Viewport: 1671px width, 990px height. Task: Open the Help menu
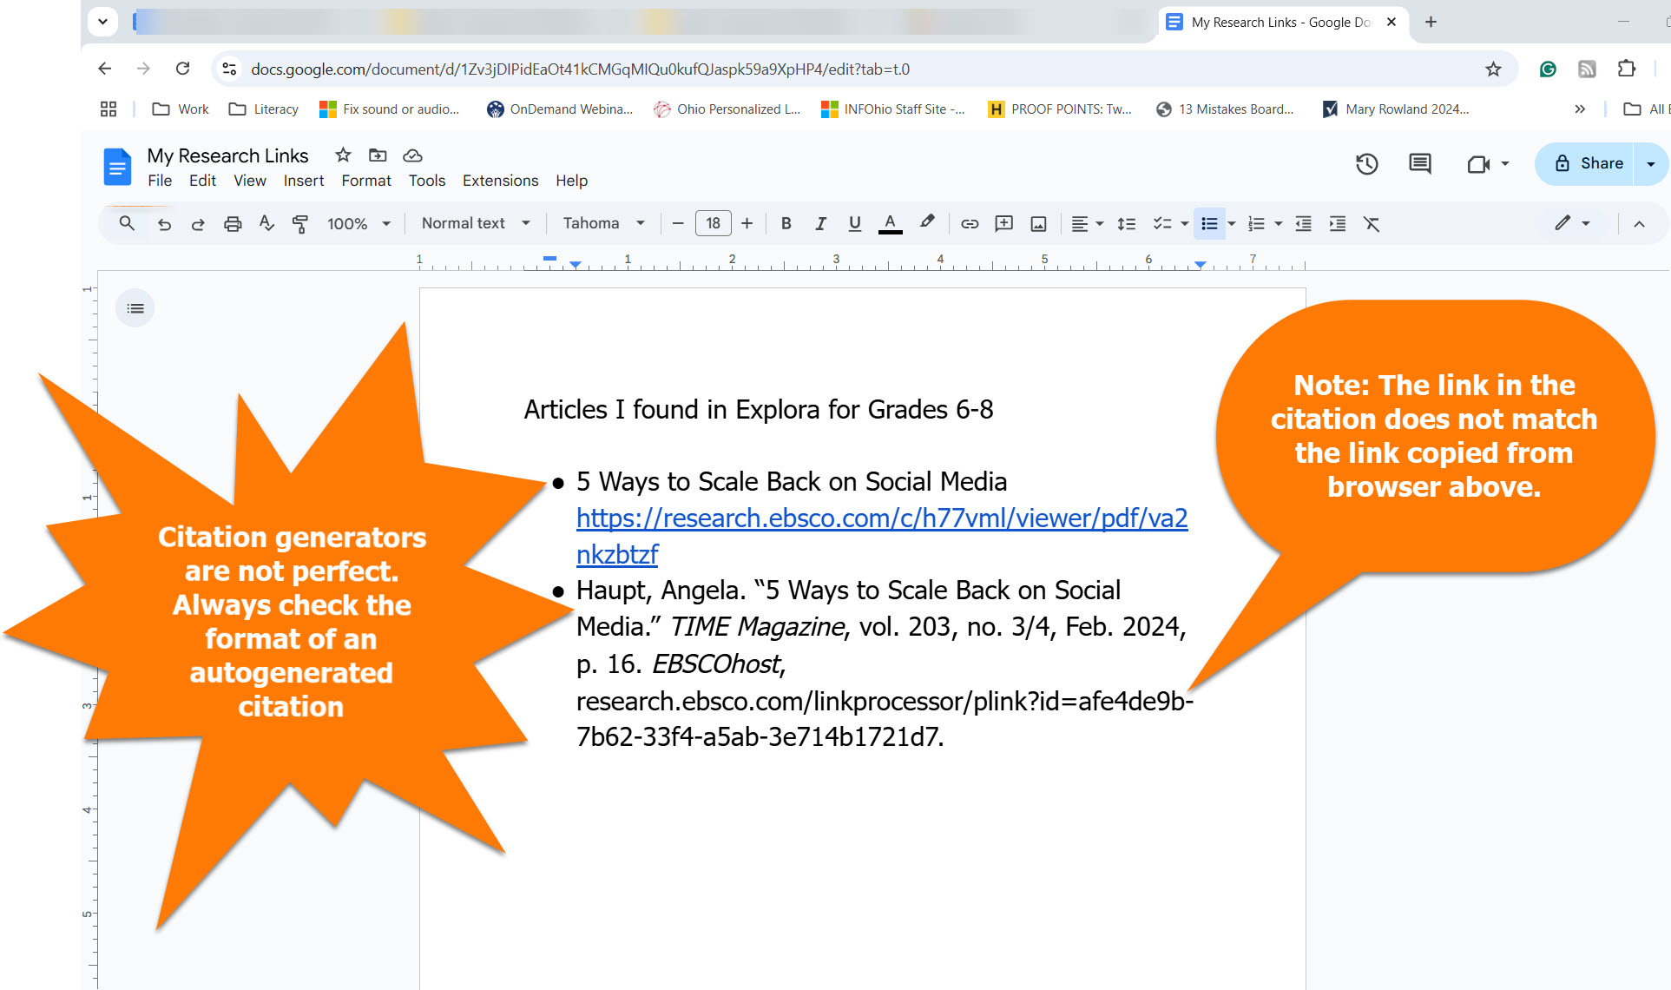tap(572, 181)
